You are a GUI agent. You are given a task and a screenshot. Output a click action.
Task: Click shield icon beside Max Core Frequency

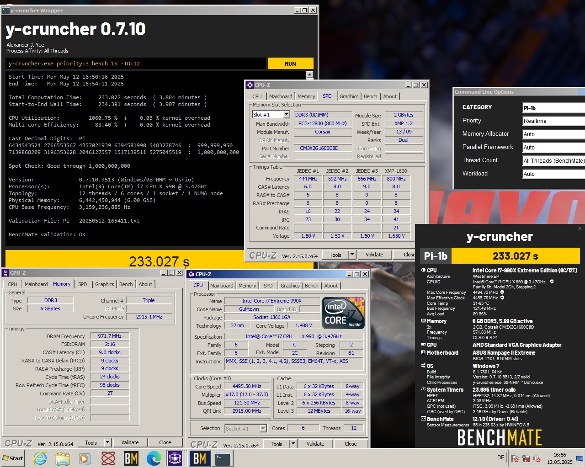(502, 292)
